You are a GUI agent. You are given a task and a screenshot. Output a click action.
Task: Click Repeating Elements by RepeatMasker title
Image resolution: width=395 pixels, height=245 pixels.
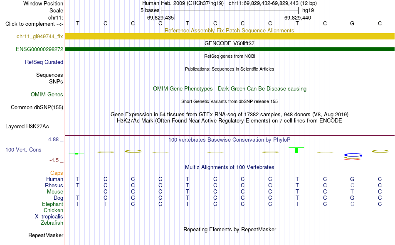pyautogui.click(x=230, y=229)
